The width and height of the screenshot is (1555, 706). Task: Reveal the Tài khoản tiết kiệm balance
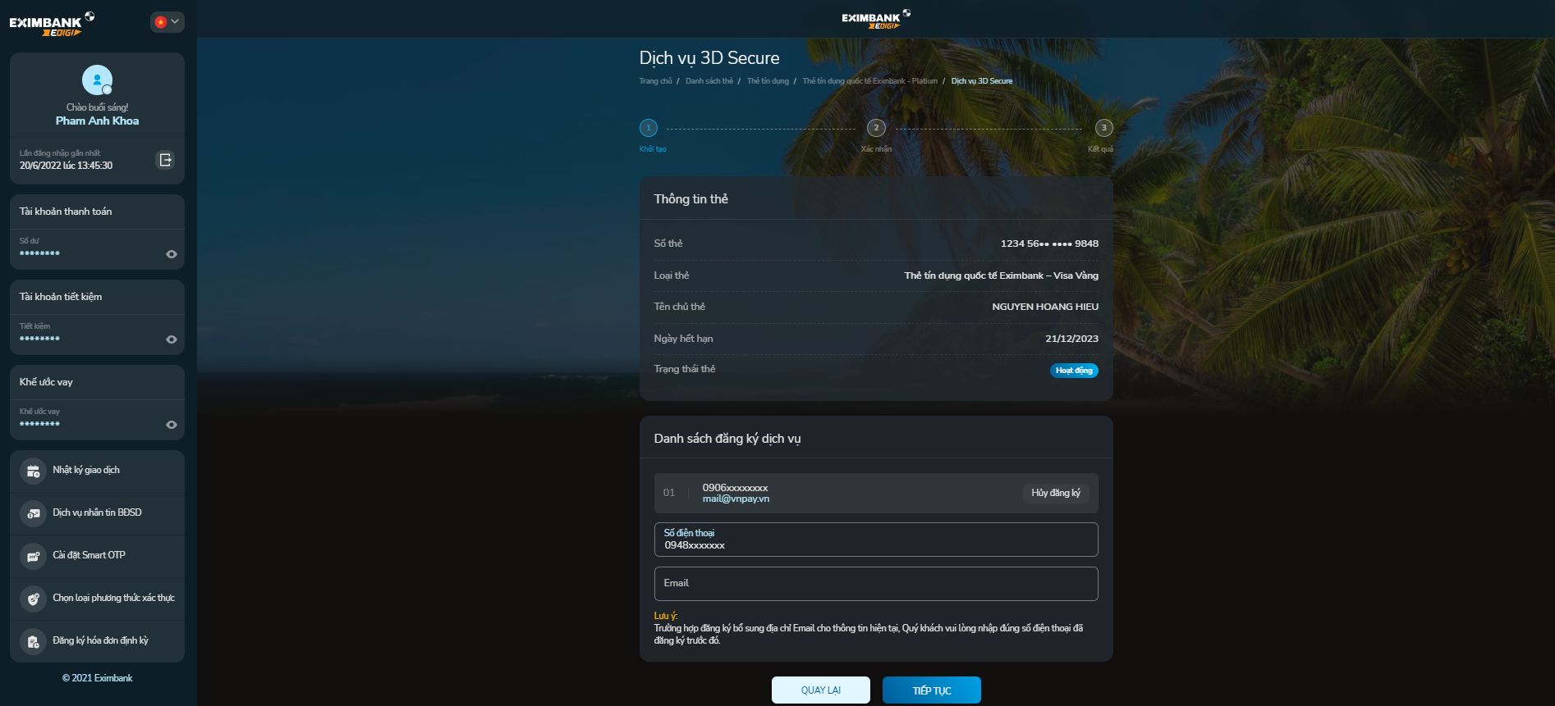point(172,339)
